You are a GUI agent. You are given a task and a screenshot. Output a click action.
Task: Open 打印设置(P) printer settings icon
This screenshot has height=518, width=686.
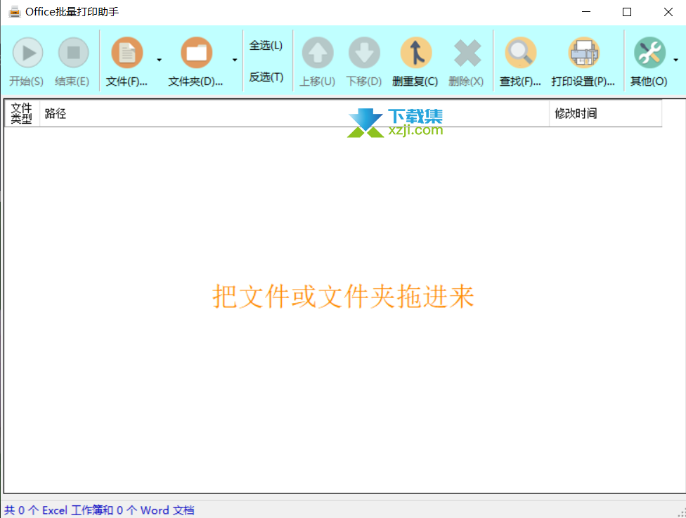[583, 53]
